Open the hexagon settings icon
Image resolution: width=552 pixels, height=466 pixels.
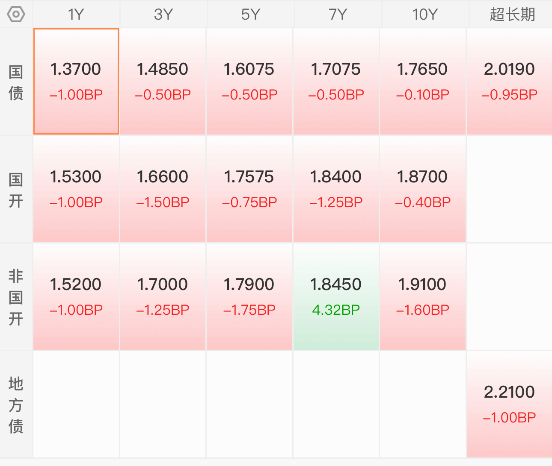click(16, 14)
